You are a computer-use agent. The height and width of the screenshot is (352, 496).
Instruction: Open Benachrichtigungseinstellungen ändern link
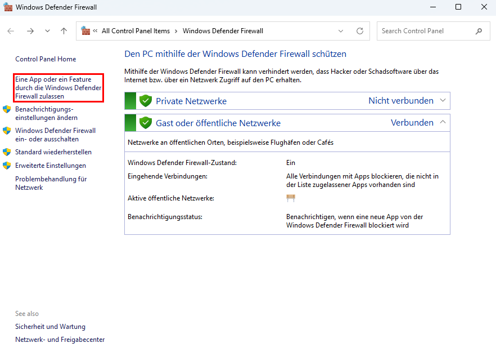(46, 113)
